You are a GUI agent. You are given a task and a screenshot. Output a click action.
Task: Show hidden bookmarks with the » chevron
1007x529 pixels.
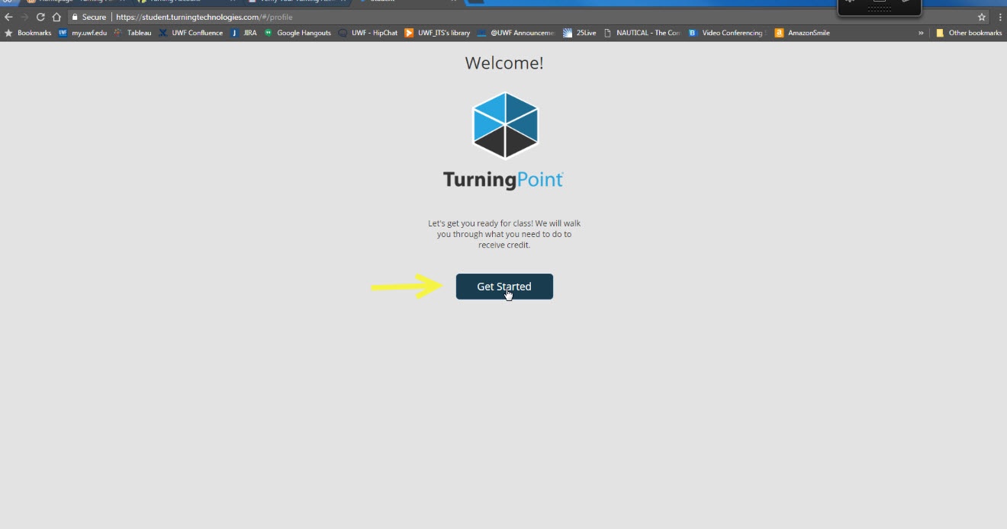(x=921, y=33)
